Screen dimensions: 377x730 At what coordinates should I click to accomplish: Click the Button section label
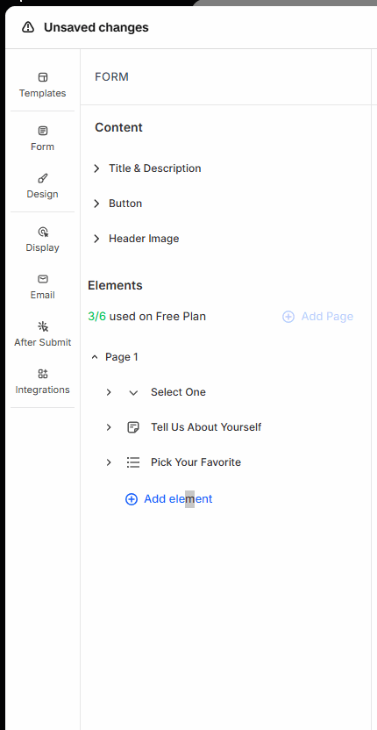125,204
